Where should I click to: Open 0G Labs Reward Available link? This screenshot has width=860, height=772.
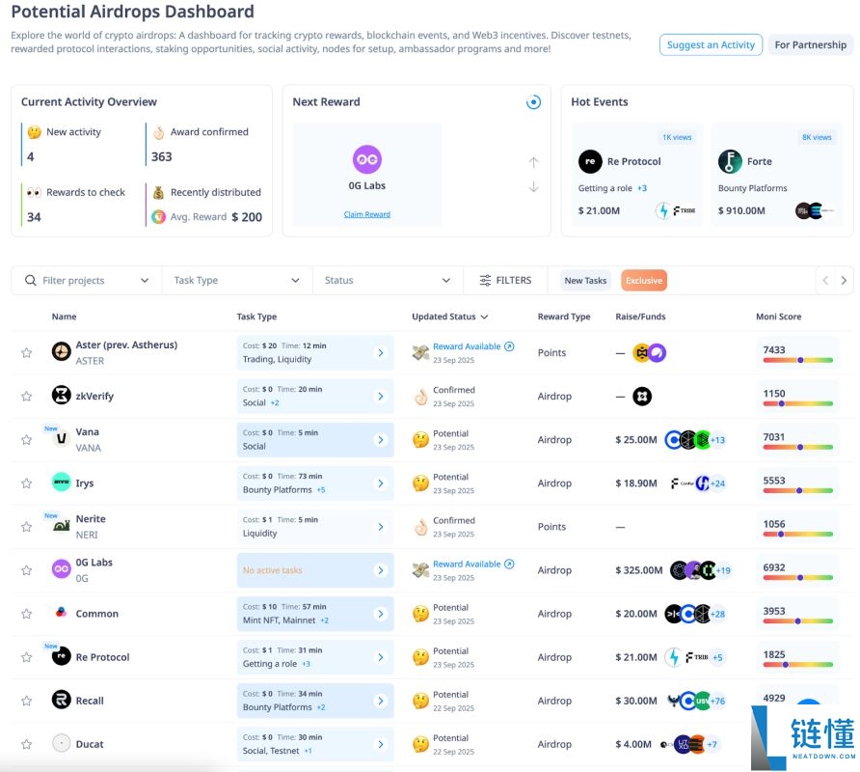pos(473,564)
